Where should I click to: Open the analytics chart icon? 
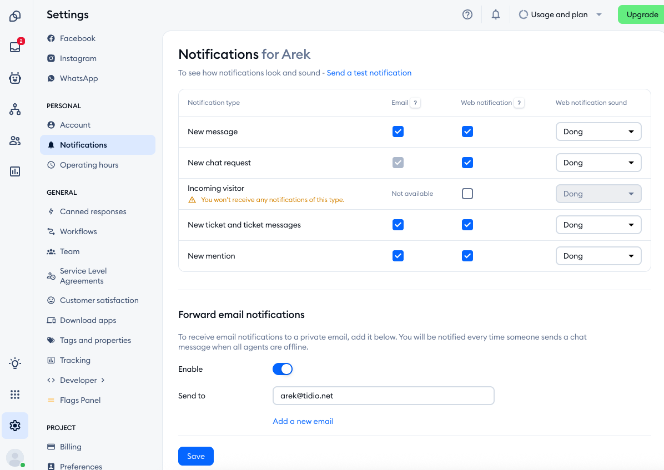(x=15, y=171)
